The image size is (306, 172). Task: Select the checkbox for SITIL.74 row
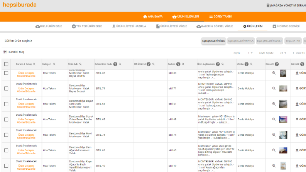tap(6, 135)
